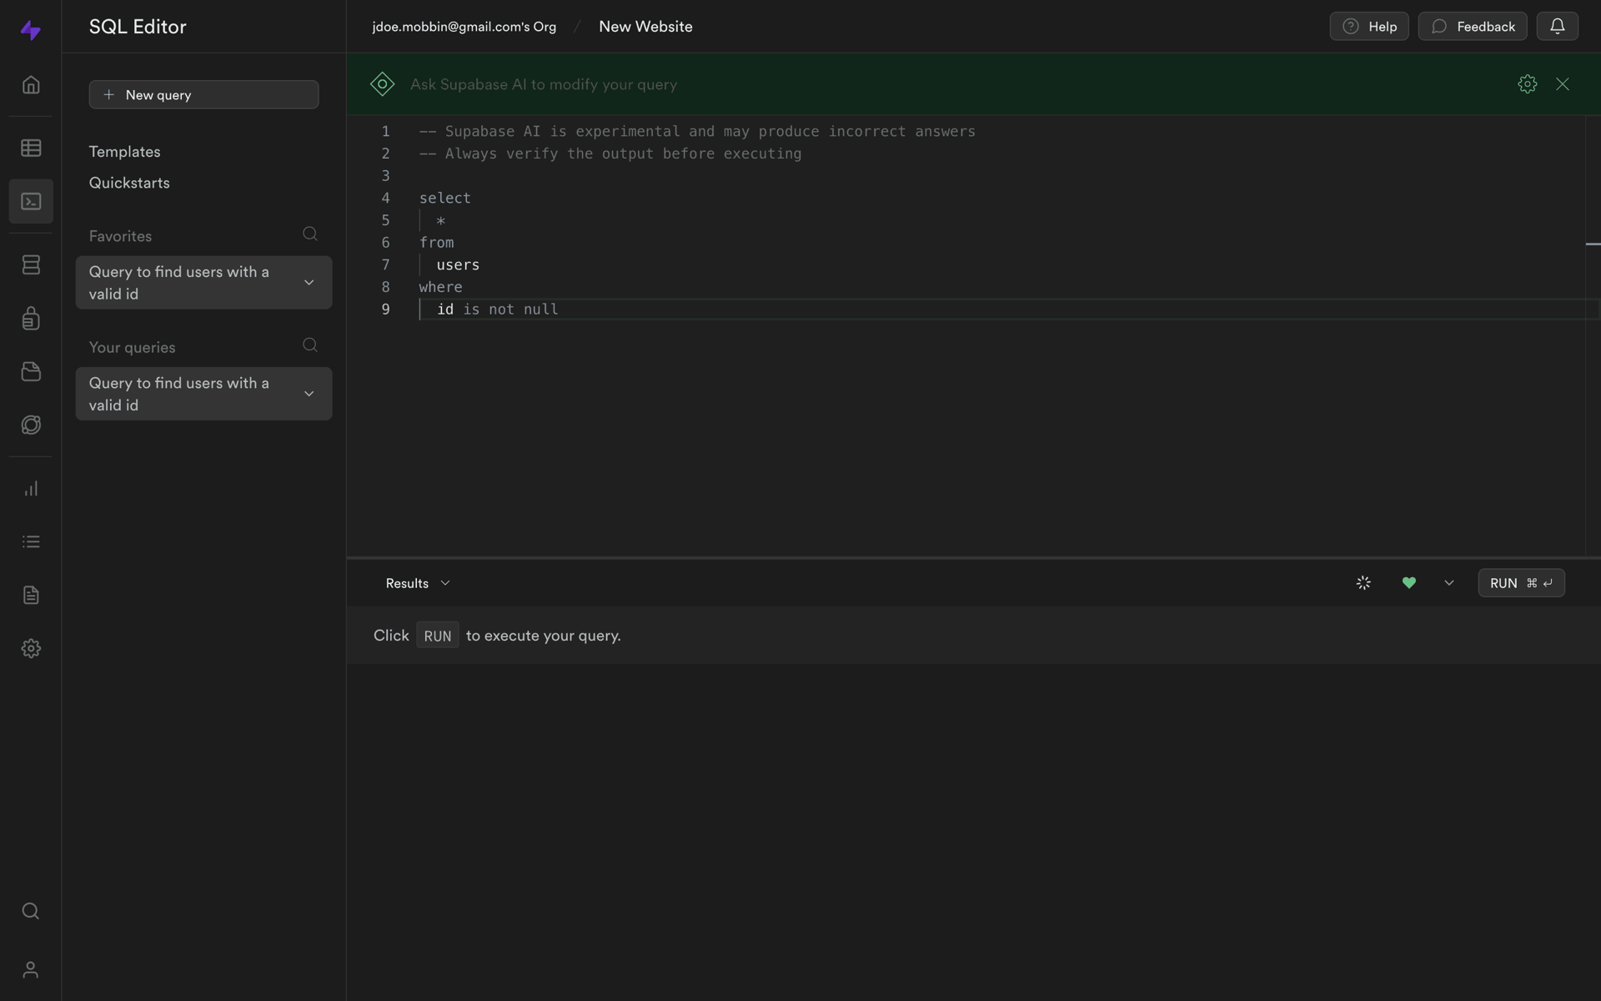Click the New Website project breadcrumb

(x=645, y=27)
